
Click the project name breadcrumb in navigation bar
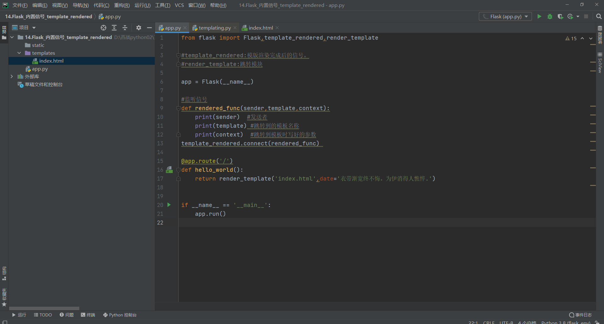[x=48, y=16]
